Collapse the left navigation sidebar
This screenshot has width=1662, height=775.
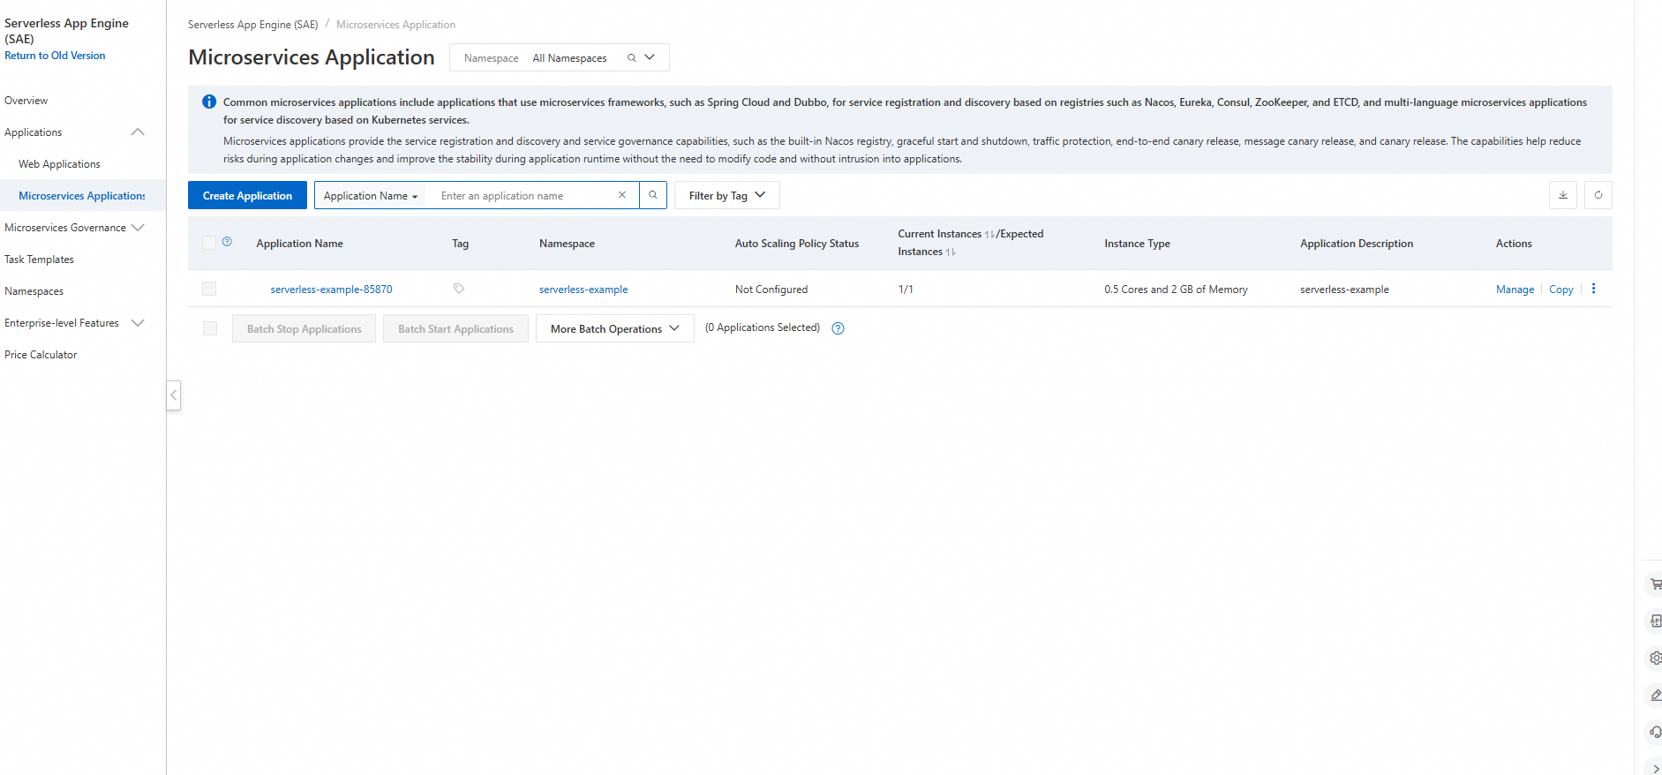[174, 395]
